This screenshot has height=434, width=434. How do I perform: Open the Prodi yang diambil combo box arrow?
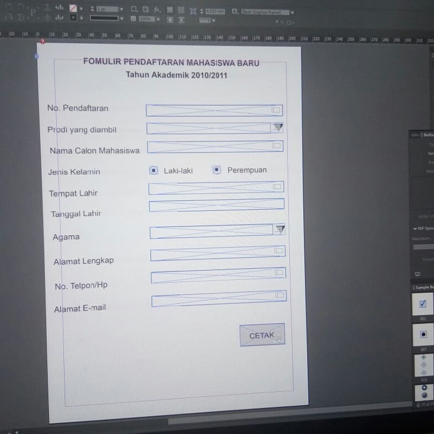pyautogui.click(x=278, y=127)
